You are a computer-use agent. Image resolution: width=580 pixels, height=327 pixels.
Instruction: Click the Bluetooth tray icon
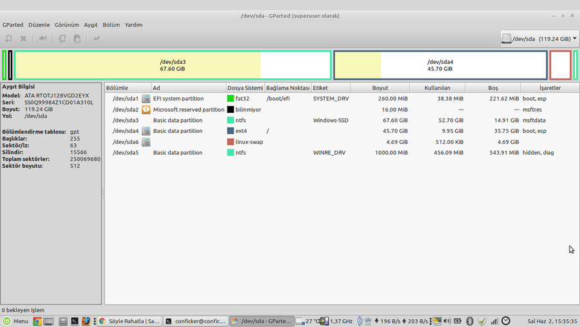[x=469, y=321]
